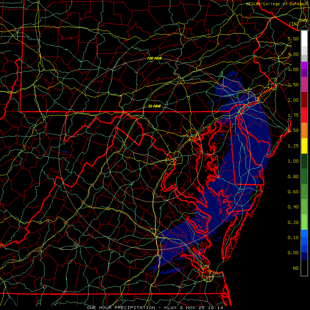Image resolution: width=310 pixels, height=310 pixels.
Task: Click the 5.00 legend value
Action: pos(293,39)
